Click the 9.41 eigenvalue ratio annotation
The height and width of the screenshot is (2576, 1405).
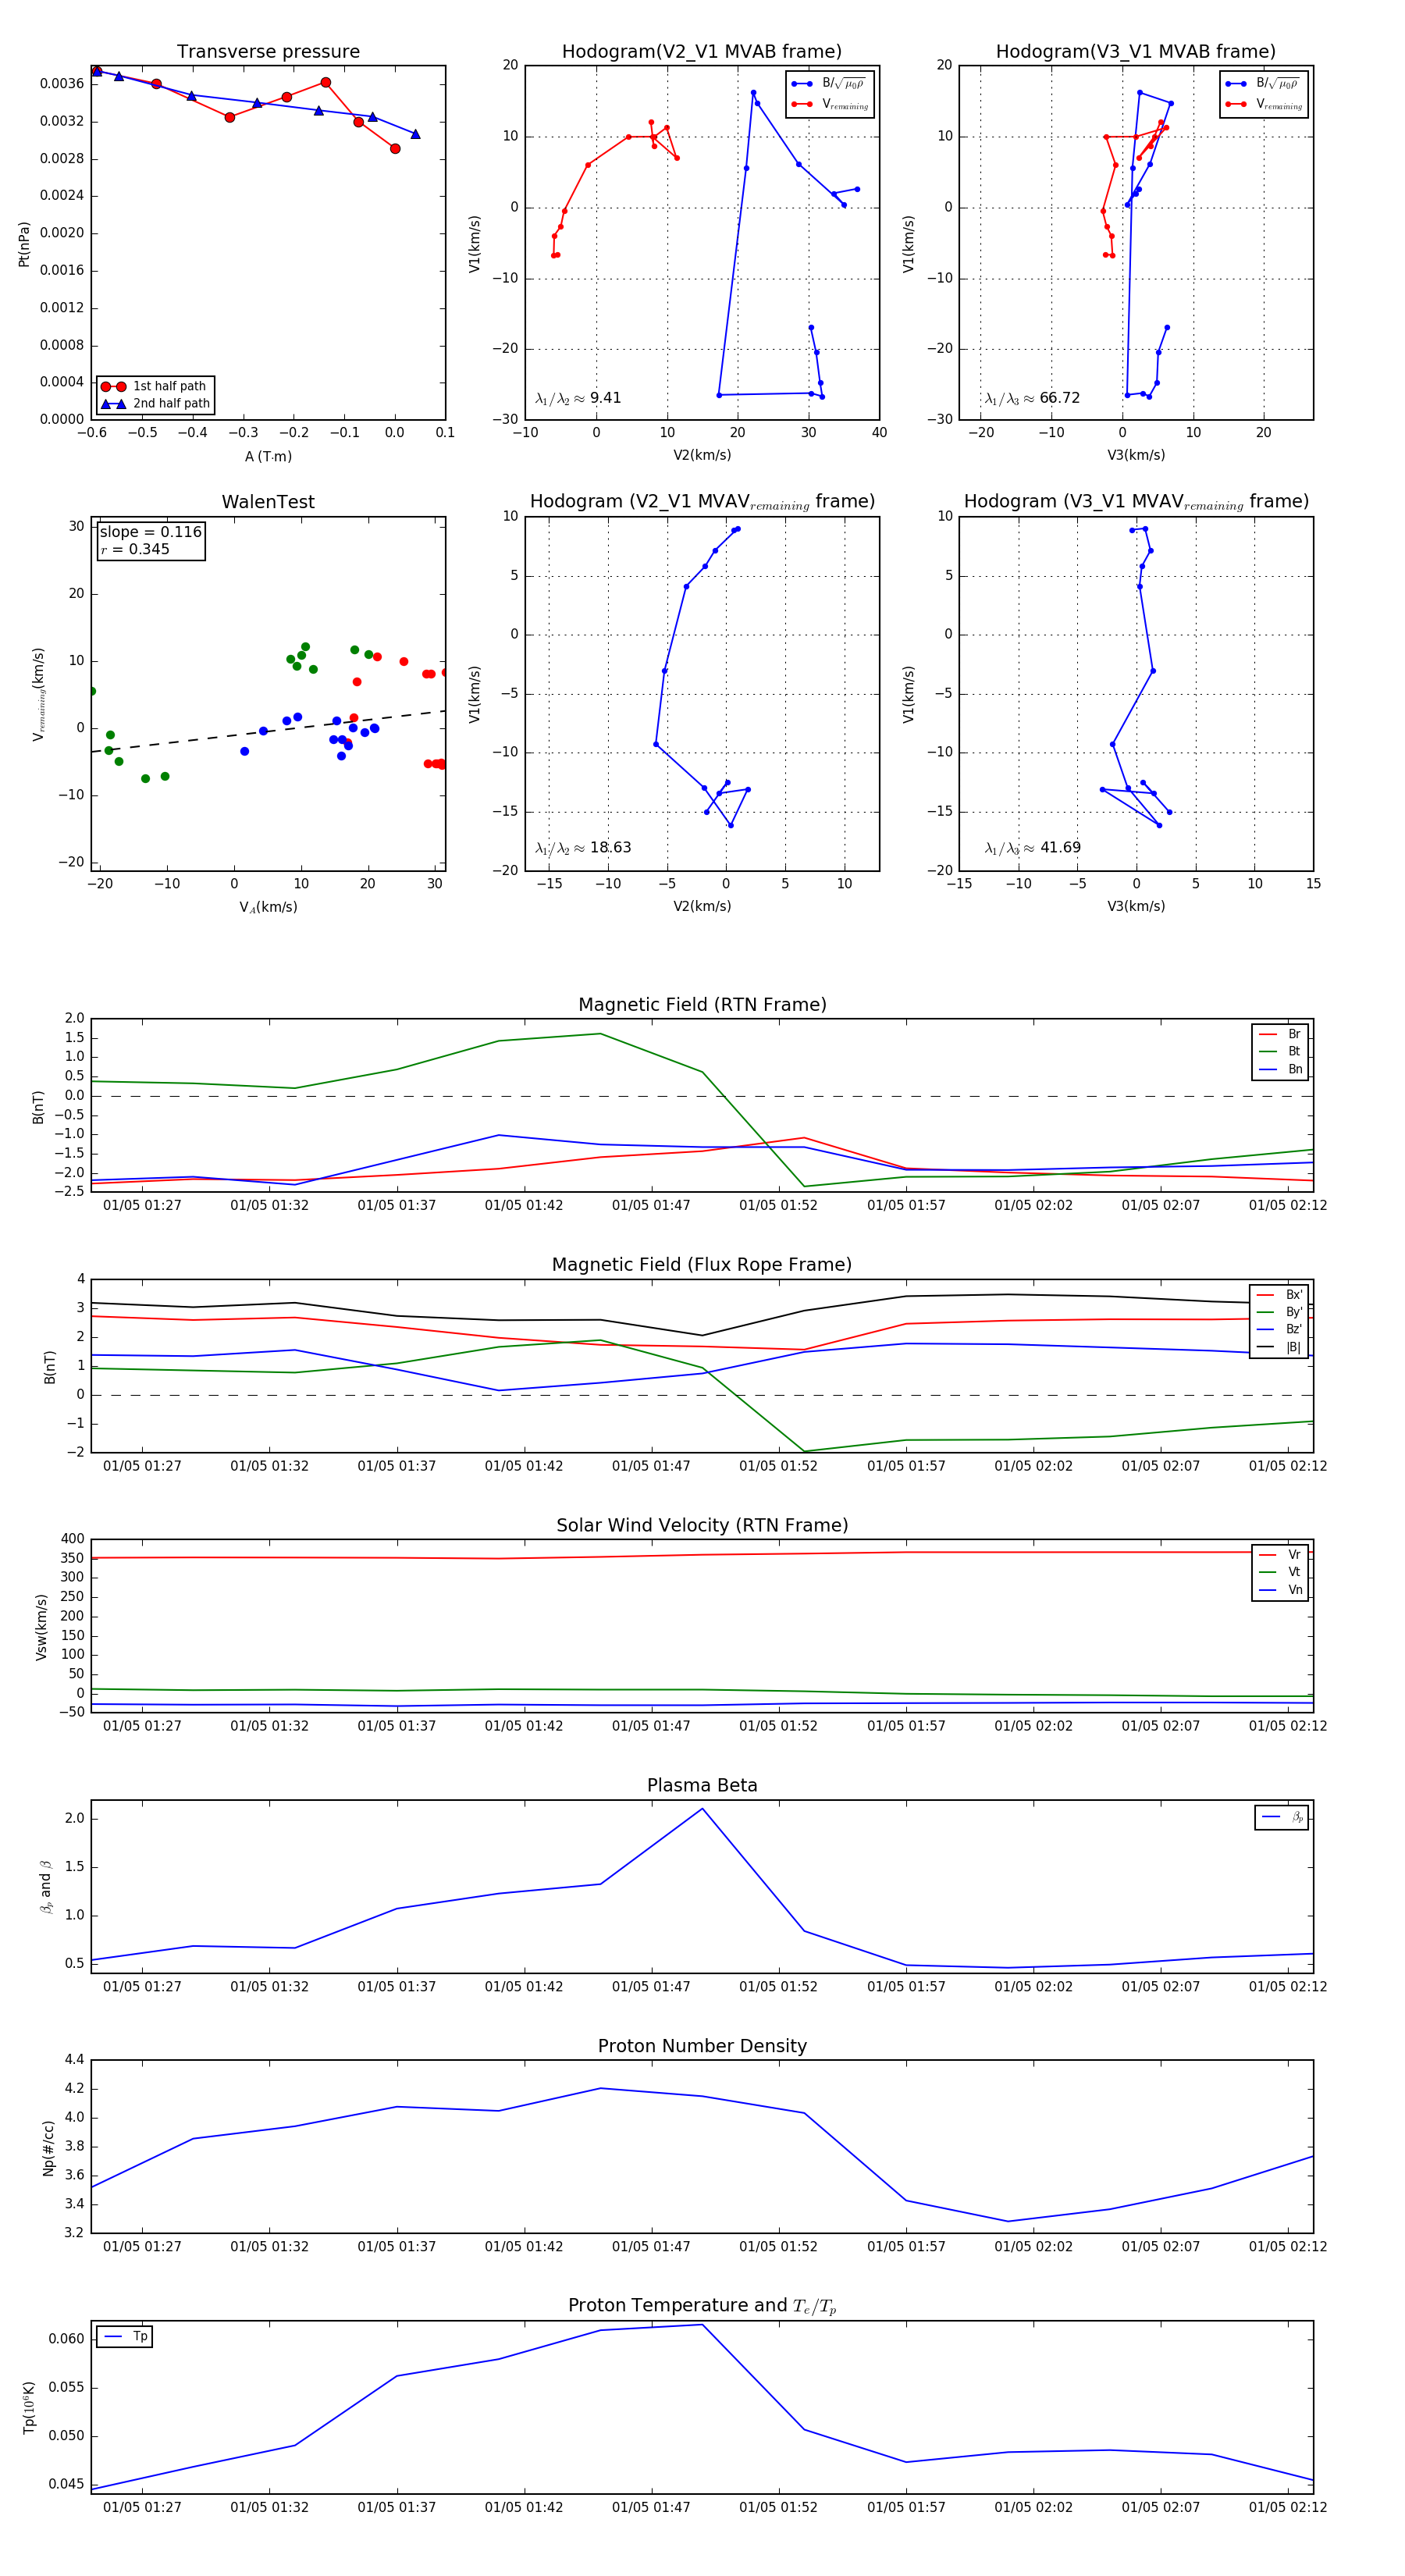[x=578, y=398]
